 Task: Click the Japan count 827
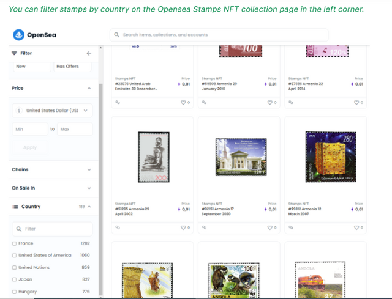86,279
